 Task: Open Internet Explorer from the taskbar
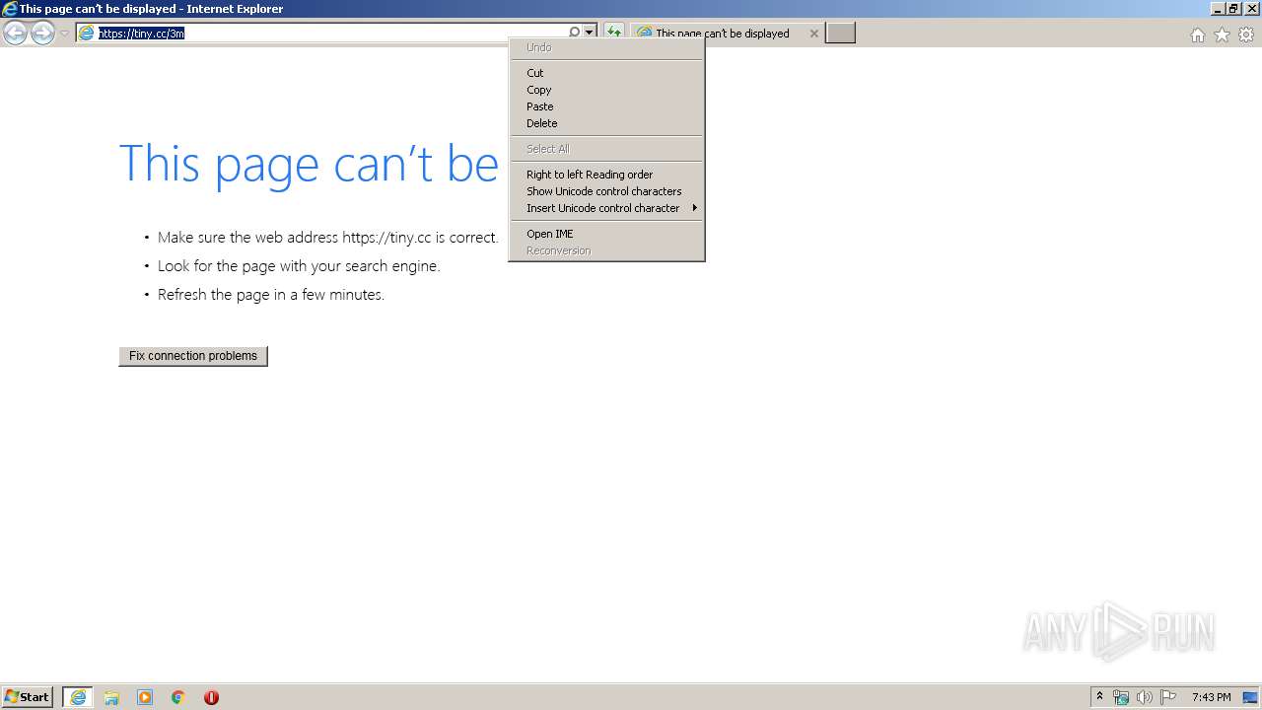click(78, 697)
